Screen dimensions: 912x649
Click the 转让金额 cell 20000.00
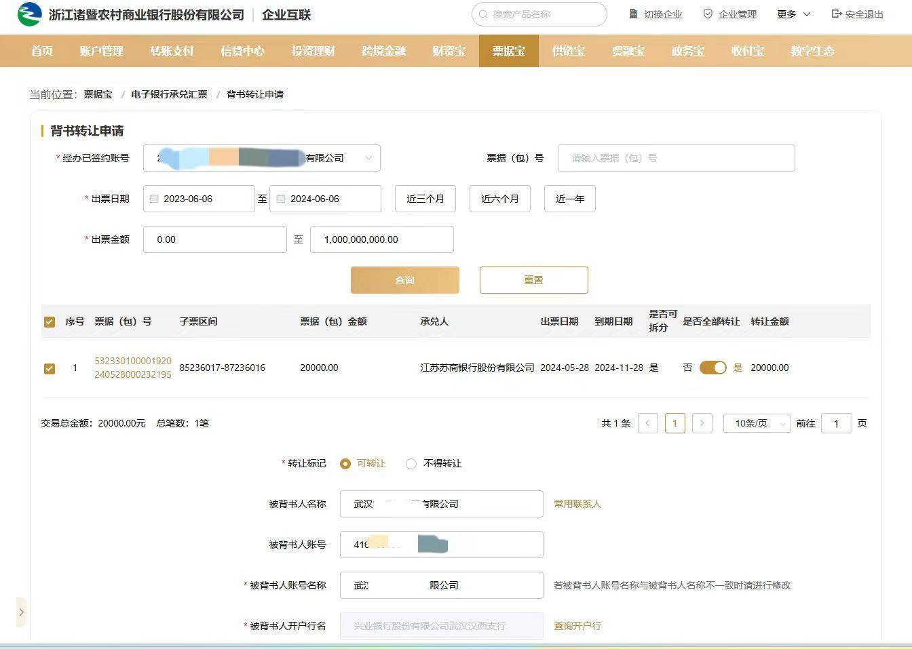(x=769, y=368)
